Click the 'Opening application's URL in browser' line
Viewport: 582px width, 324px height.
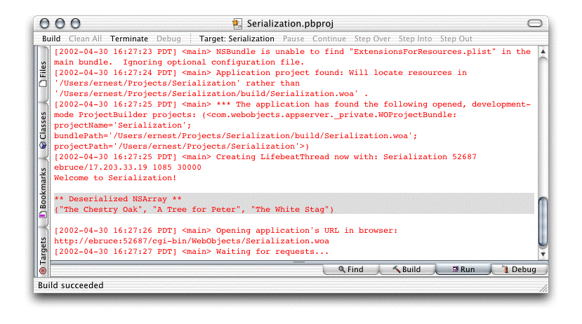tap(225, 231)
